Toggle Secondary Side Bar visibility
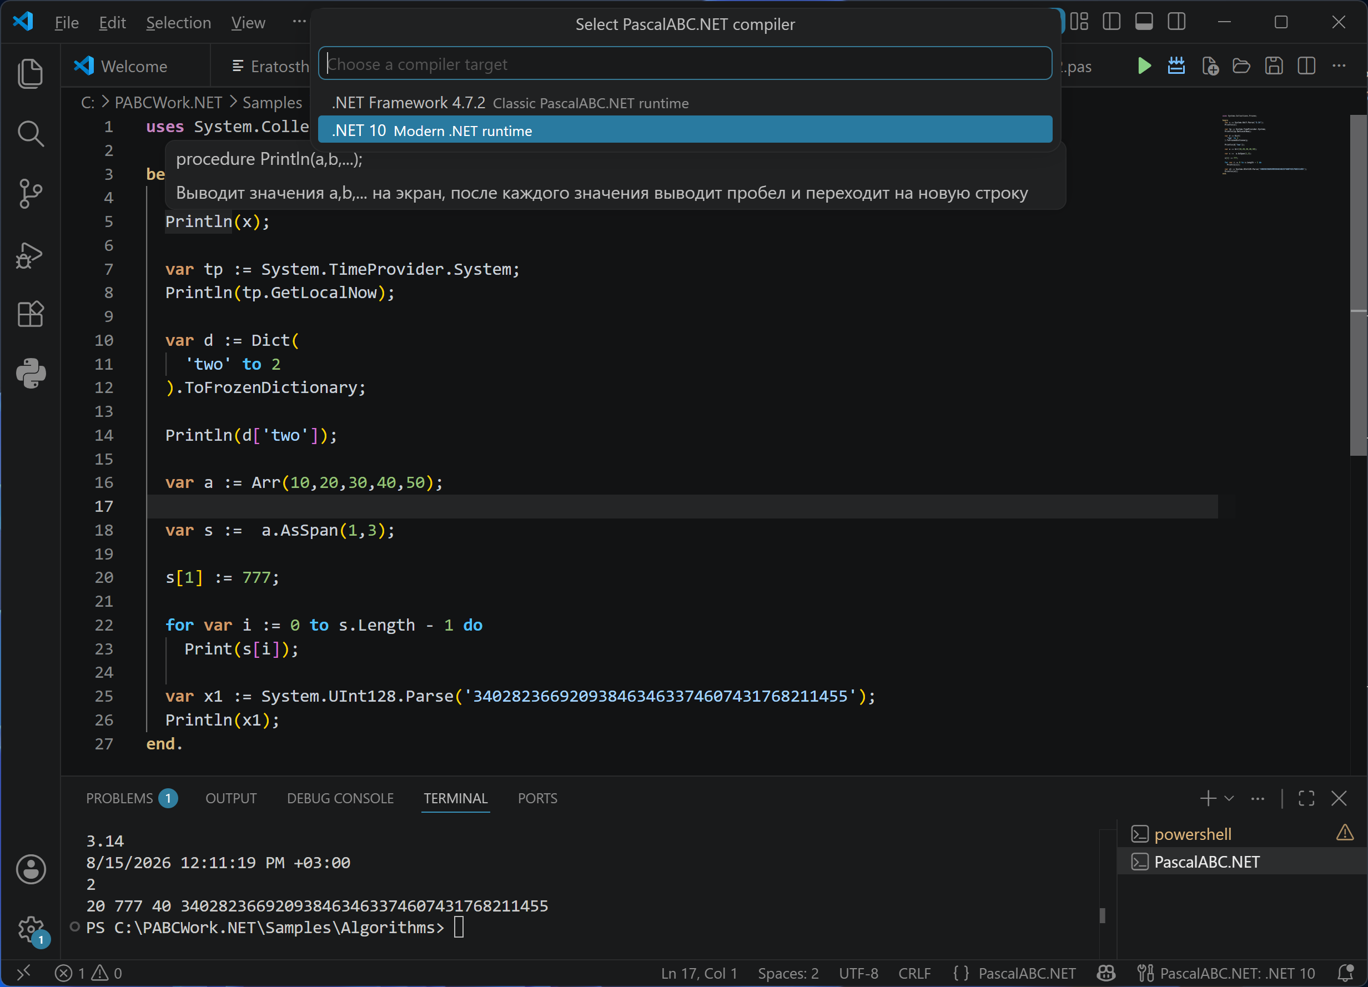1368x987 pixels. pyautogui.click(x=1176, y=22)
